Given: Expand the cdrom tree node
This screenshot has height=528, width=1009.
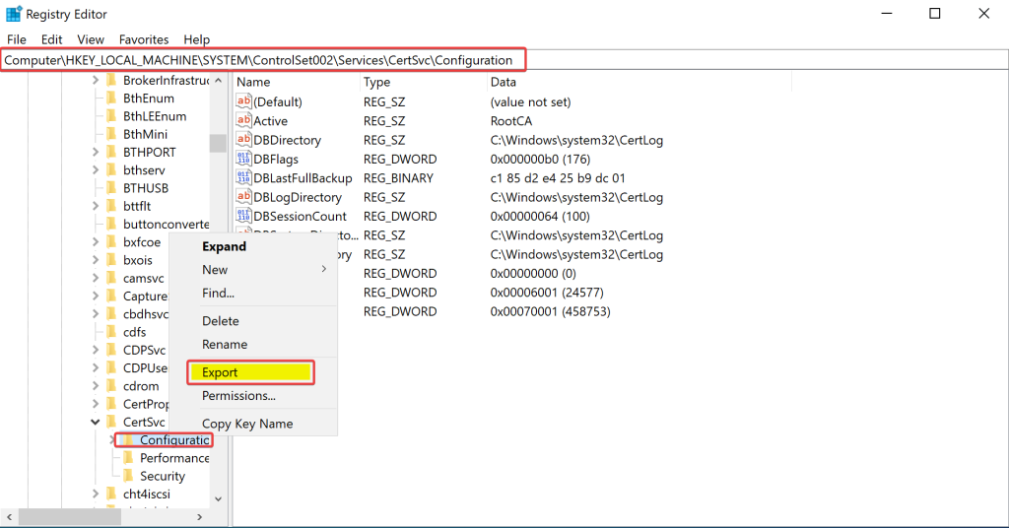Looking at the screenshot, I should coord(96,386).
